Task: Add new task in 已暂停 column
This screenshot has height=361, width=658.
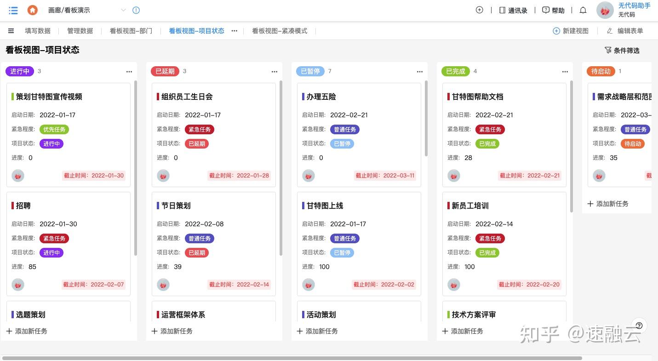Action: pyautogui.click(x=317, y=331)
